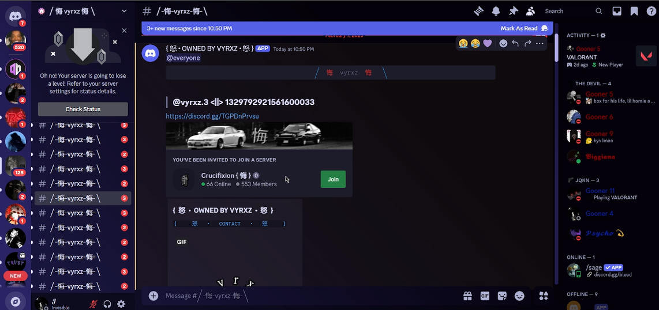Join the Crucifixion server invite
The width and height of the screenshot is (659, 310).
pyautogui.click(x=333, y=179)
